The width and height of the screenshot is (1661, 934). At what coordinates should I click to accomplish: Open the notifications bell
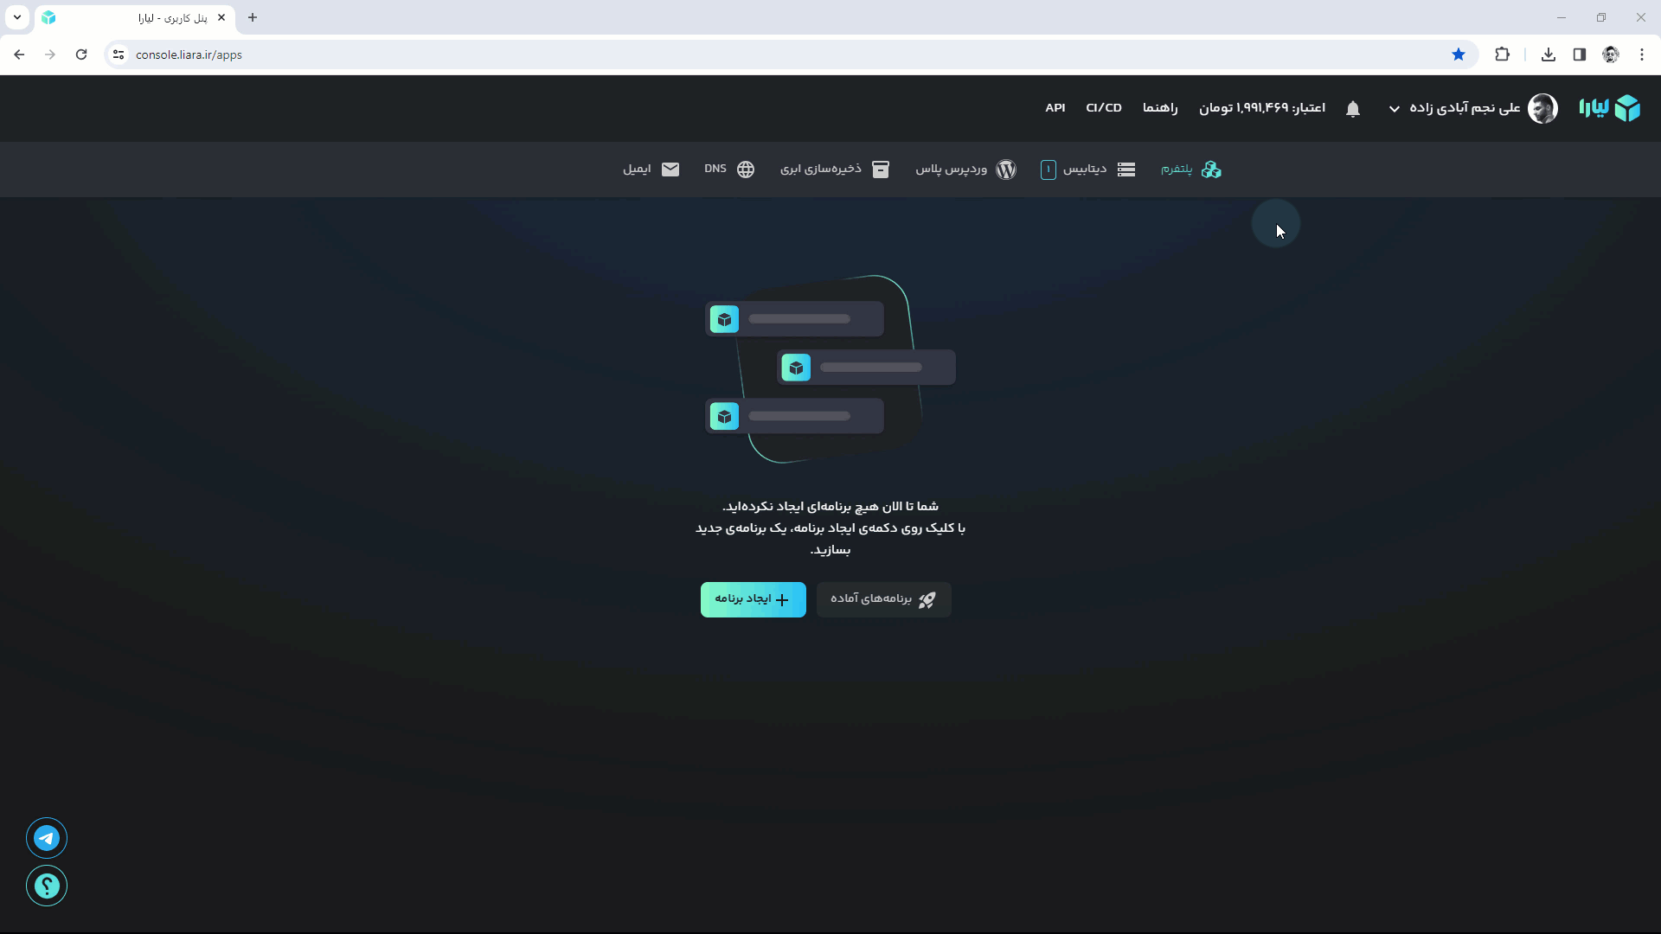1353,109
